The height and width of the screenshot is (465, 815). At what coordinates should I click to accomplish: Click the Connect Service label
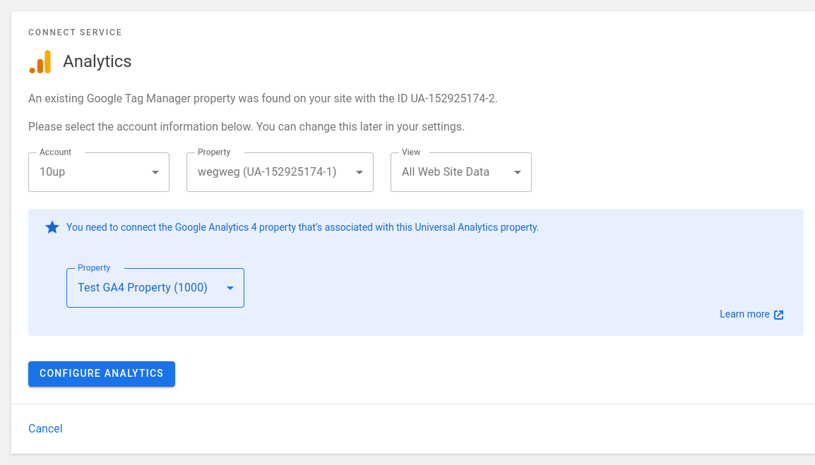point(75,32)
